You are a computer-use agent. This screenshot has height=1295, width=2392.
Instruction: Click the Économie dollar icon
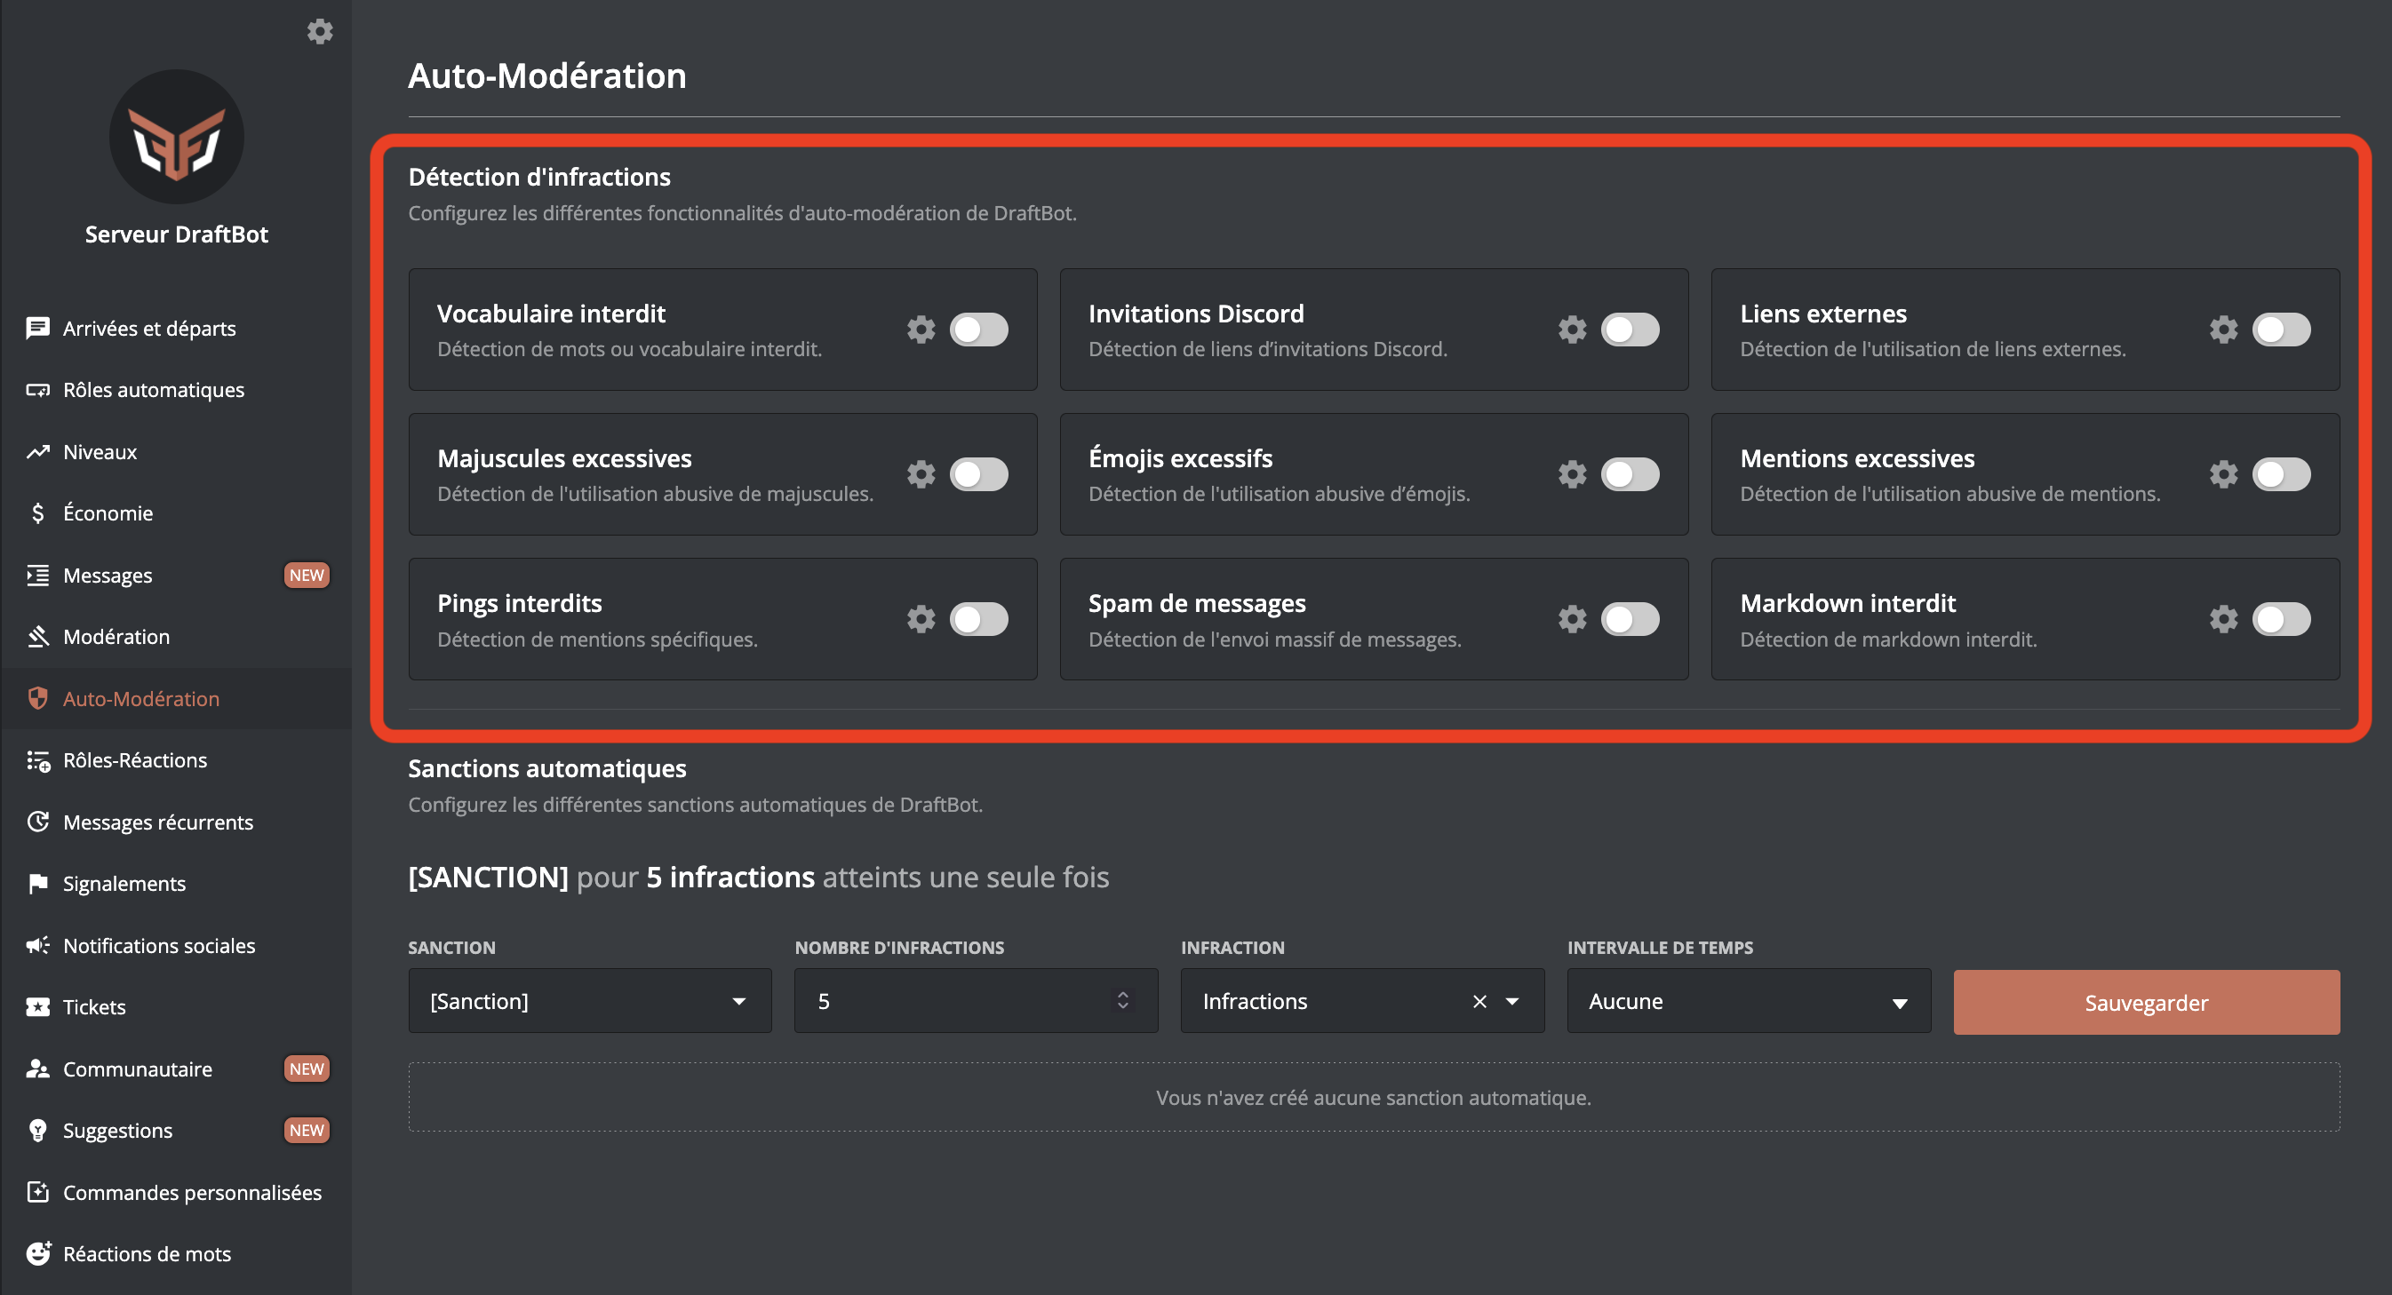[36, 512]
